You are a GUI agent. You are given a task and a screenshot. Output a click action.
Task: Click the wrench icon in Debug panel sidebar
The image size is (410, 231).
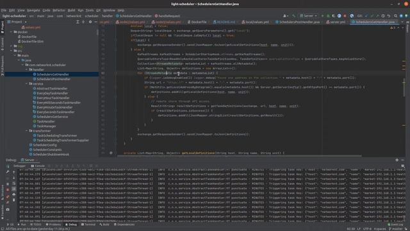click(x=8, y=172)
